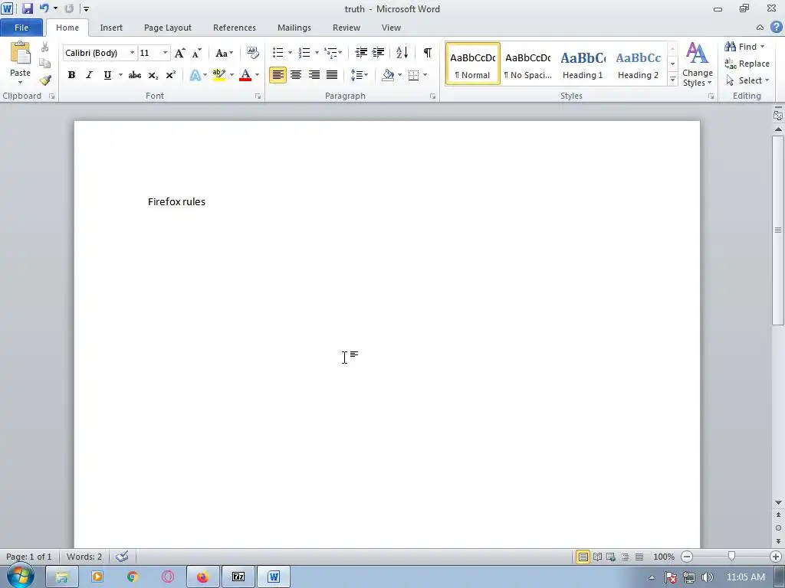
Task: Apply the No Spacing style
Action: [527, 64]
